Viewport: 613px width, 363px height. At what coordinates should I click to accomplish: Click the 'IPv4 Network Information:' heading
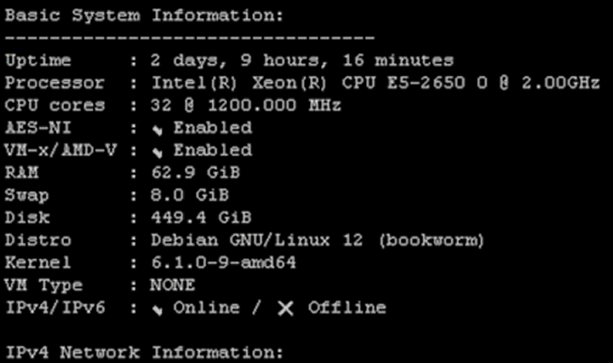(x=144, y=351)
